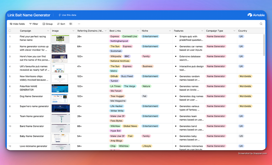Click the Nature niche tag
This screenshot has width=272, height=165.
click(146, 86)
